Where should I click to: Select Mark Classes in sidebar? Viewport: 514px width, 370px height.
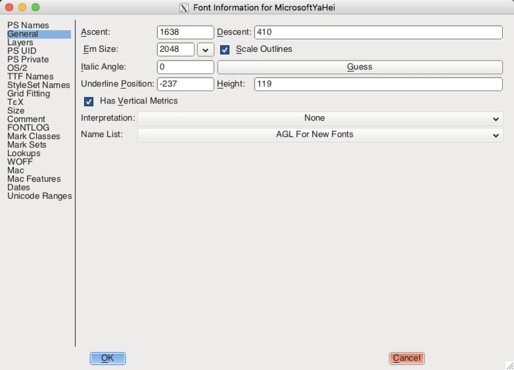(34, 136)
